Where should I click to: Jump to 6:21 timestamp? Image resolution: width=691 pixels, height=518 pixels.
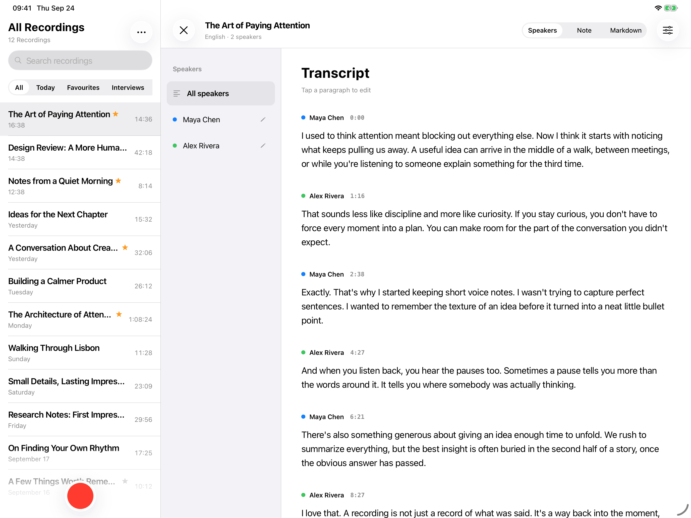click(357, 417)
